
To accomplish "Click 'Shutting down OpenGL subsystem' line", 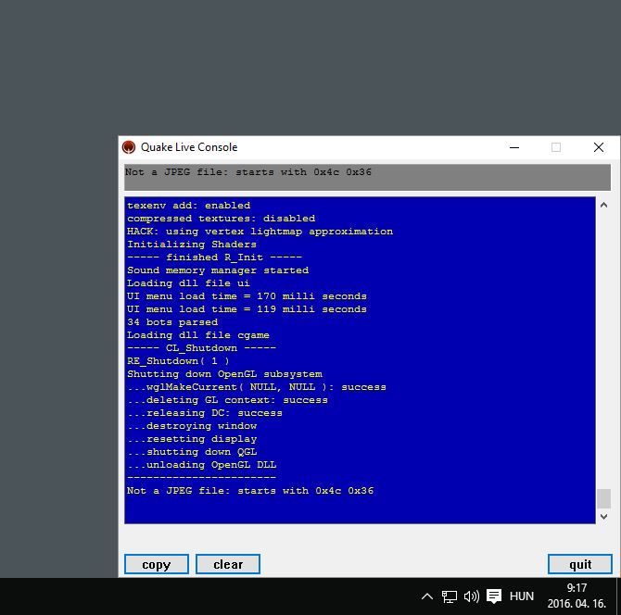I will [x=224, y=374].
